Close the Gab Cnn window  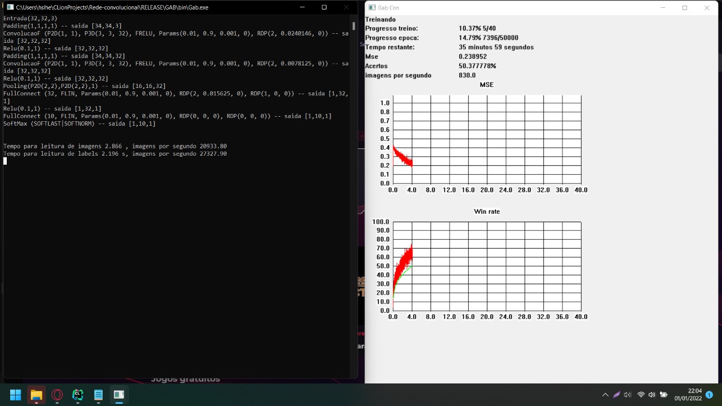707,8
